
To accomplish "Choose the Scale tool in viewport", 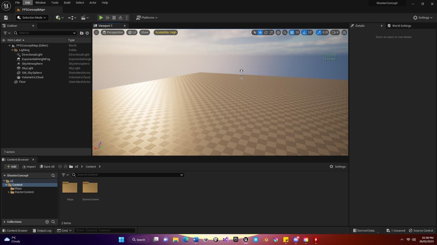I will pos(271,32).
